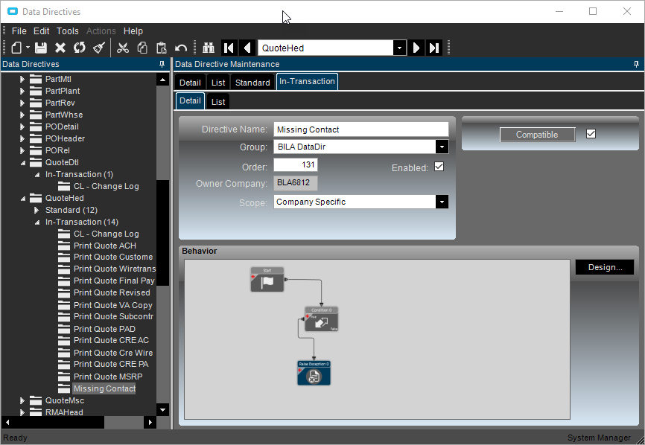Open the Tools menu
This screenshot has height=445, width=645.
point(67,31)
